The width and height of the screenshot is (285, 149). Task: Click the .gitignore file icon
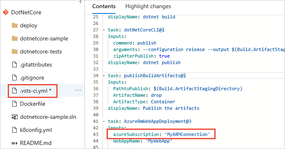coord(14,78)
